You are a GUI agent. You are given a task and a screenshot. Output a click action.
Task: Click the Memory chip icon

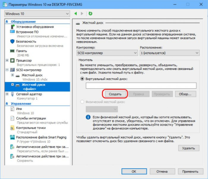(x=12, y=51)
